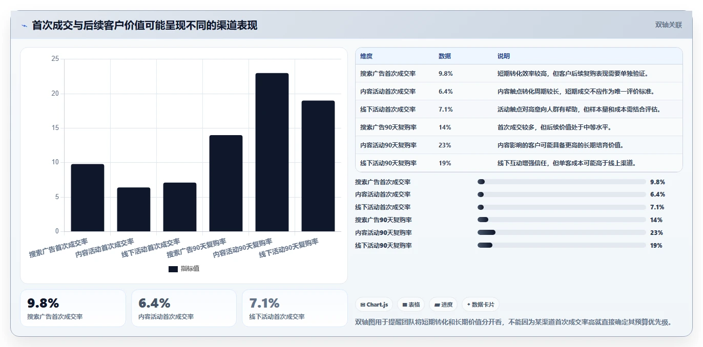Viewport: 703px width, 347px height.
Task: Click the note starting 首次成交较多
Action: (x=555, y=127)
